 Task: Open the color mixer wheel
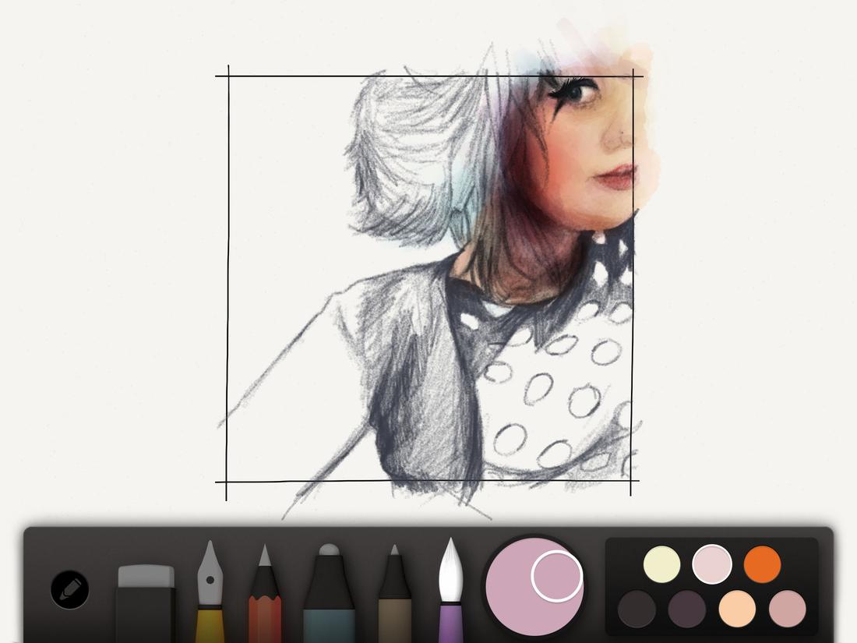534,588
